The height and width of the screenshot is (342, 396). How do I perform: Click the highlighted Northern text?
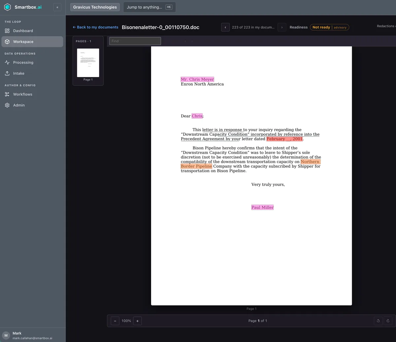coord(310,162)
